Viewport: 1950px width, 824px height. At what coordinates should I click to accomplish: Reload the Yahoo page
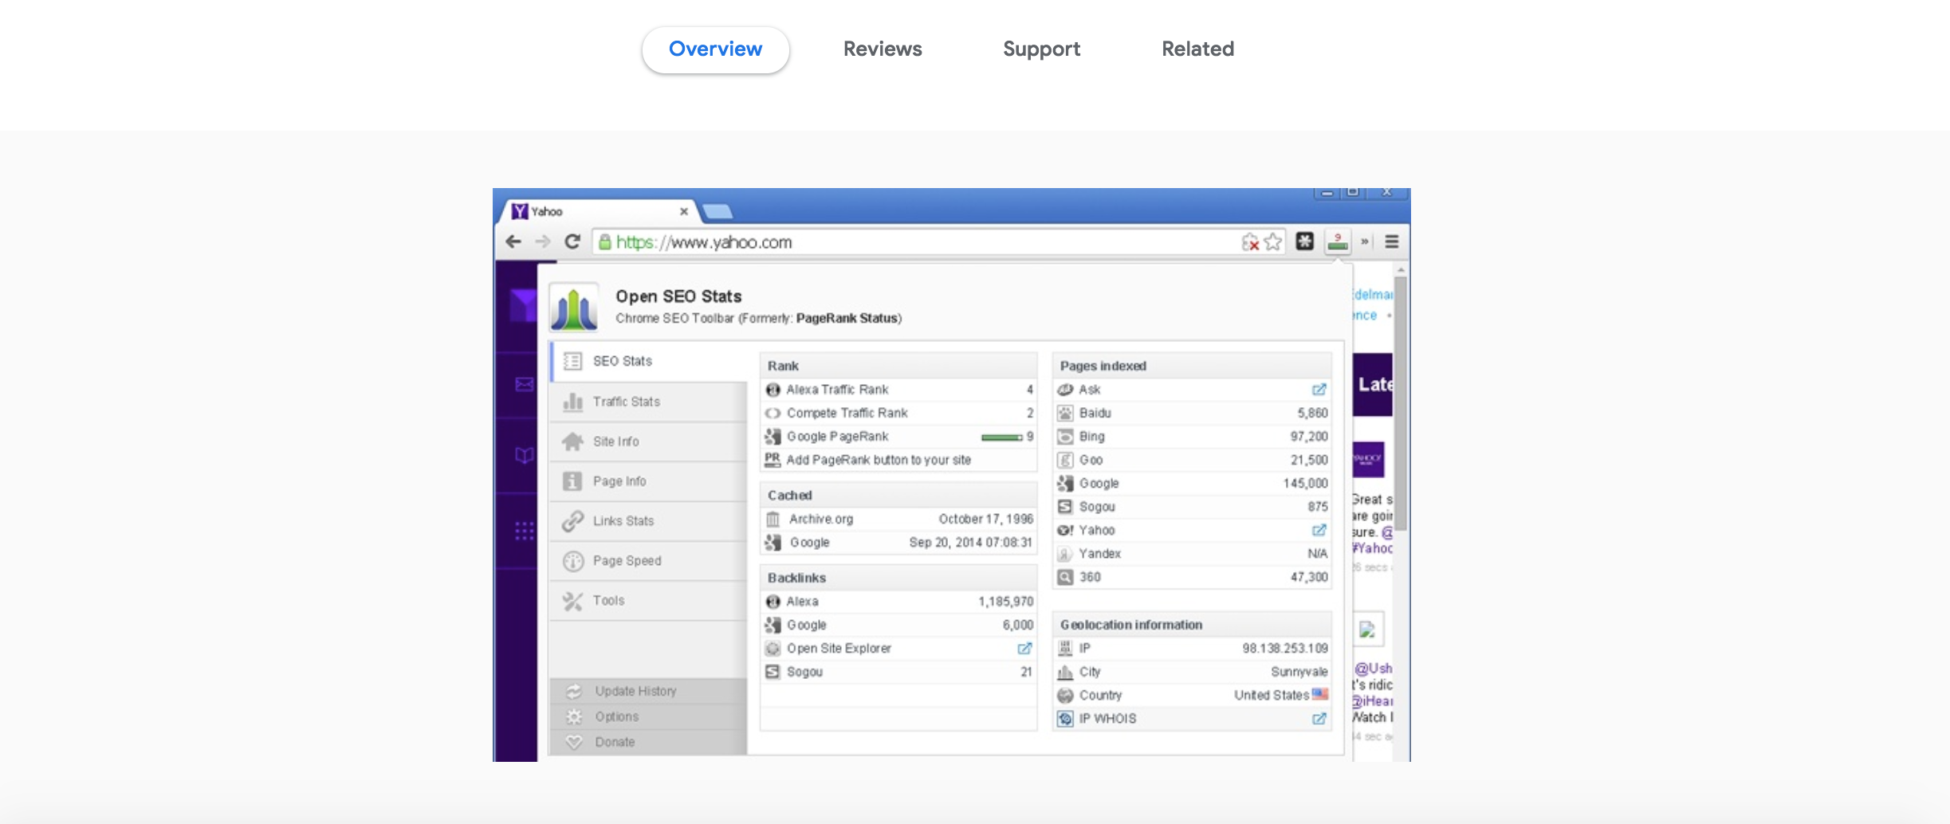[x=572, y=241]
